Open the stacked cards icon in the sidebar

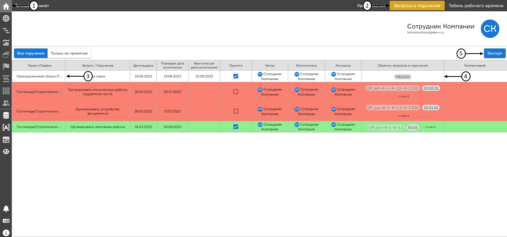pos(6,55)
